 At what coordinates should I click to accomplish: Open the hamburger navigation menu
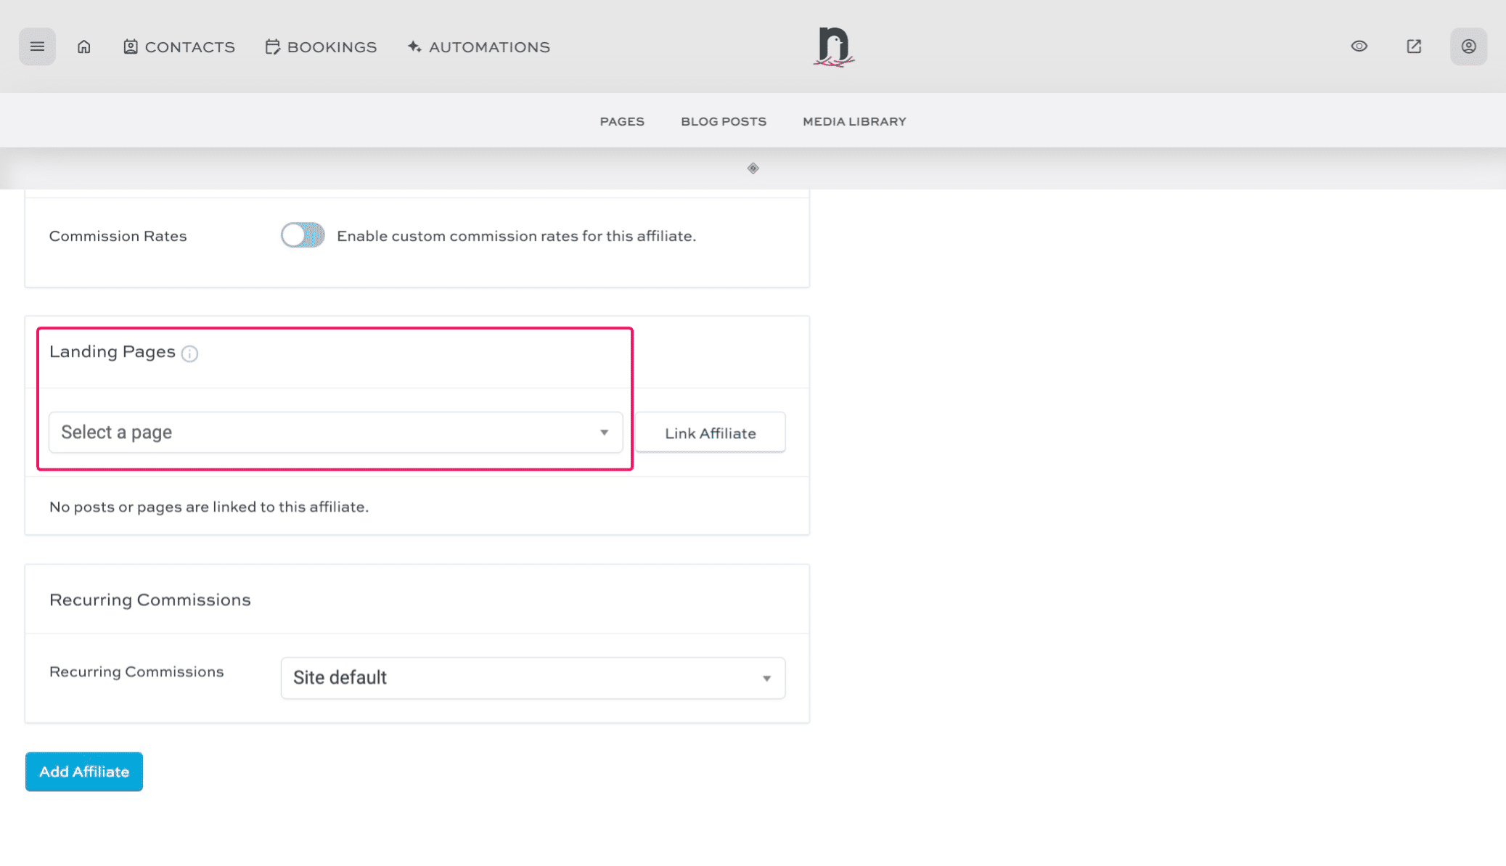(36, 46)
